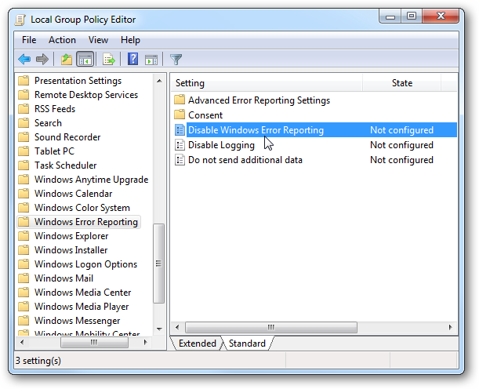Switch to the Extended tab
The height and width of the screenshot is (389, 479).
198,344
